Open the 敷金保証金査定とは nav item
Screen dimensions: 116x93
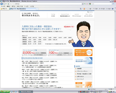click(65, 15)
